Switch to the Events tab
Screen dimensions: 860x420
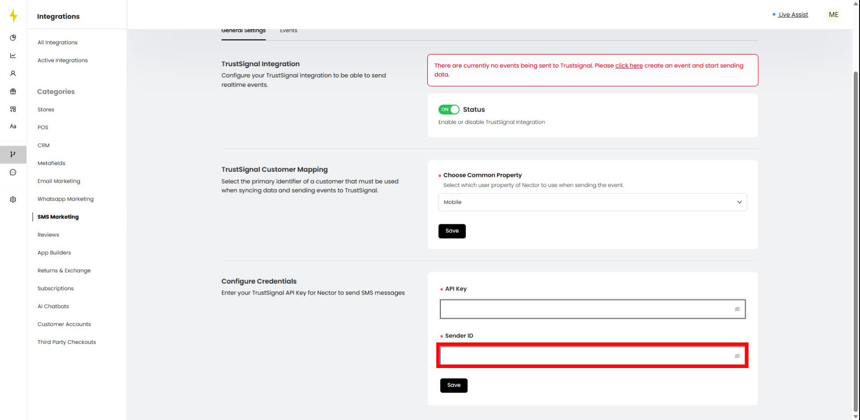[288, 30]
